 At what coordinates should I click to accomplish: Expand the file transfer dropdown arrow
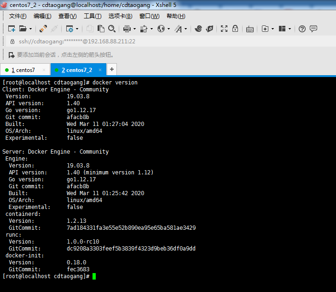[x=151, y=29]
